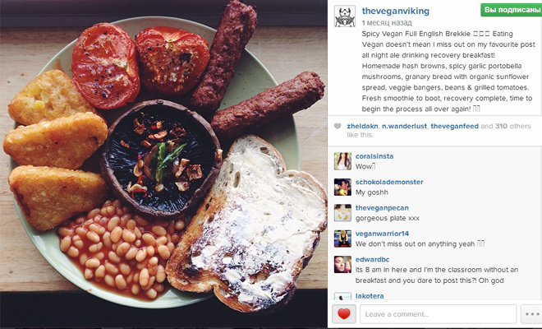Open zheldakn liker profile link
The height and width of the screenshot is (329, 542).
coord(362,126)
